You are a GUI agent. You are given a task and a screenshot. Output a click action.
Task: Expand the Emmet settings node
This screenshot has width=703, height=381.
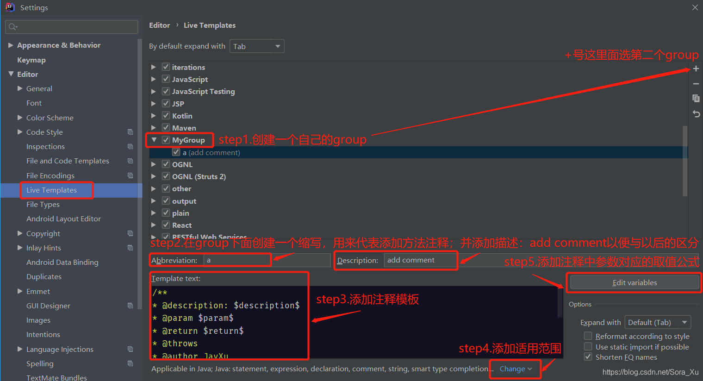20,291
